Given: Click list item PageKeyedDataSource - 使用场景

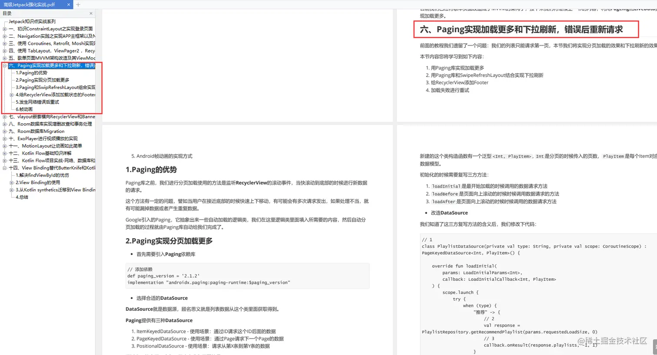Looking at the screenshot, I should pyautogui.click(x=210, y=339).
